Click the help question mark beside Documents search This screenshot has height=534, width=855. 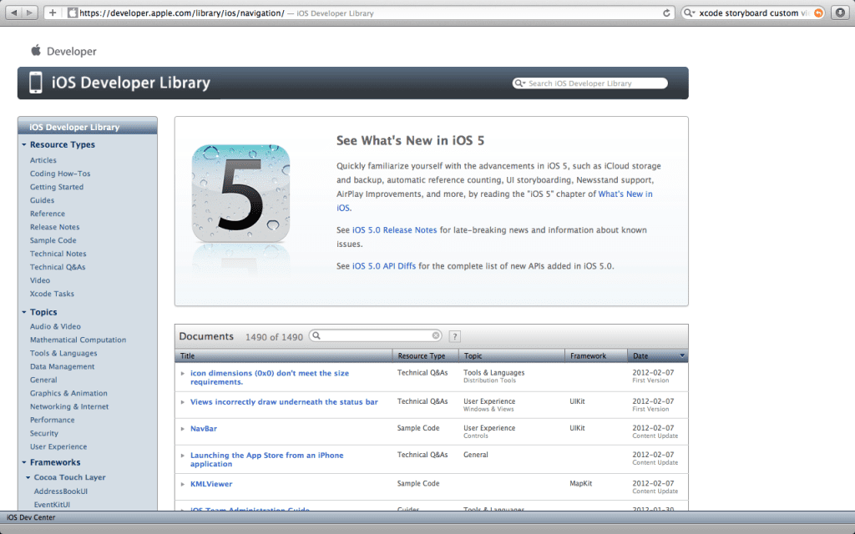pos(454,335)
